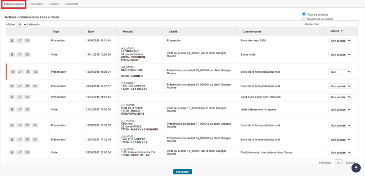Expand the Intérêt dropdown showing 'Non'

coord(340,72)
